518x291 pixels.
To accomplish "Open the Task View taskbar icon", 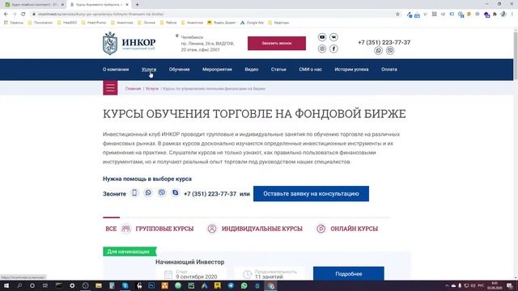I will pos(45,285).
